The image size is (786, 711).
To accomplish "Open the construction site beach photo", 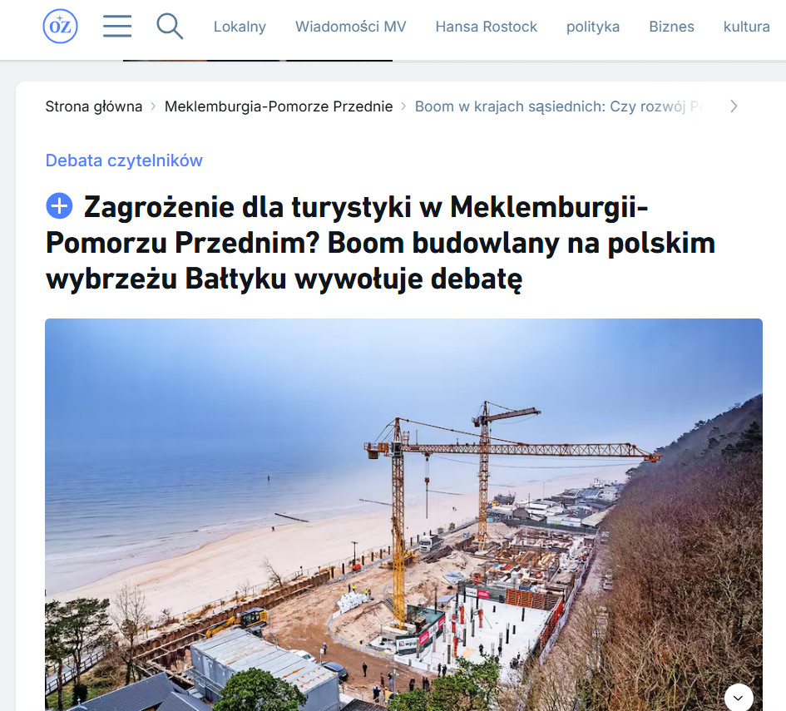I will pos(403,515).
